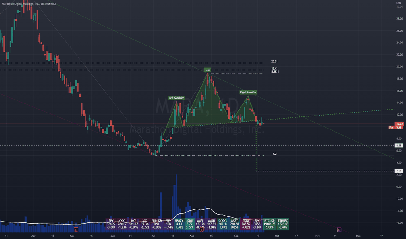Select the Right Shoulder pattern label
The width and height of the screenshot is (406, 239).
(x=248, y=92)
